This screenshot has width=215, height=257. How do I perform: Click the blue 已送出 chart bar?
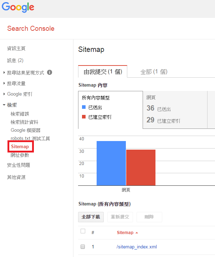click(111, 163)
